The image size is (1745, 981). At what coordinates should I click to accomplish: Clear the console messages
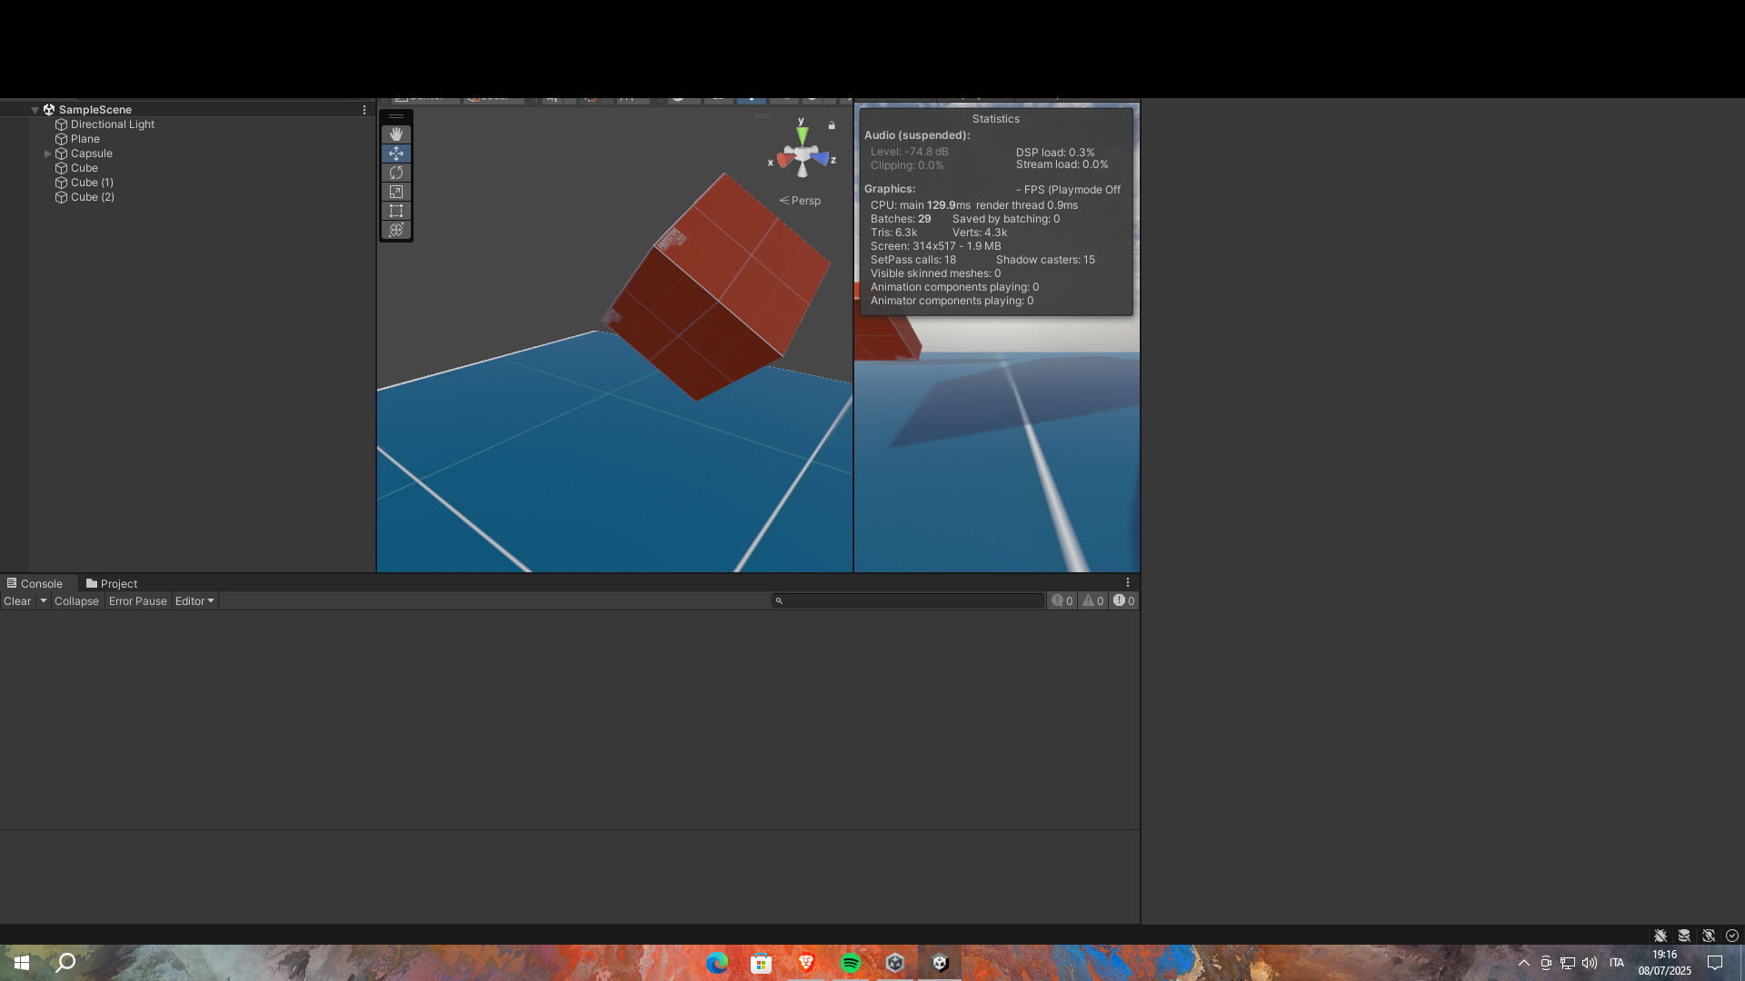(17, 600)
